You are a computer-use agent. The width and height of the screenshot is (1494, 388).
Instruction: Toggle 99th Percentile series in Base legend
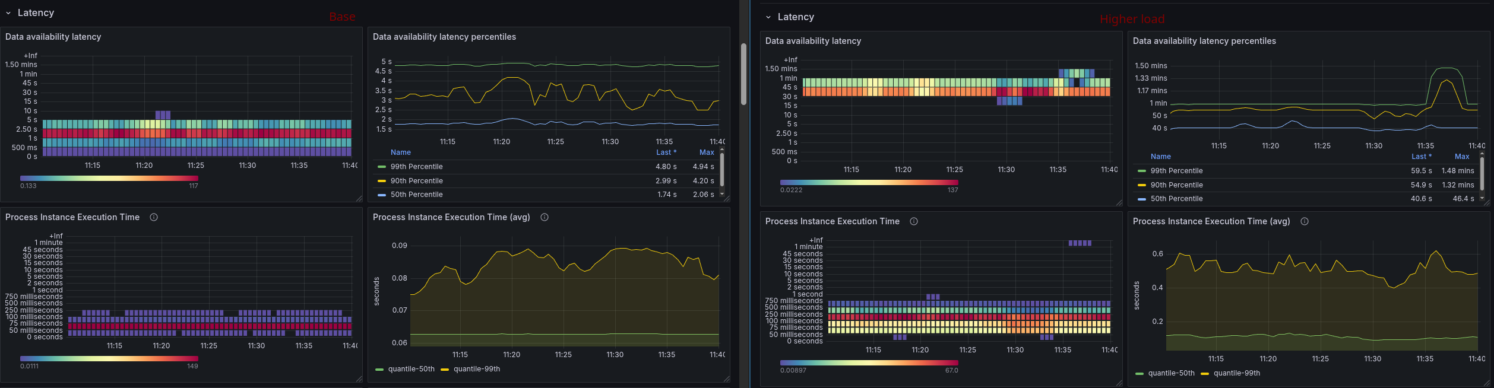pos(416,167)
